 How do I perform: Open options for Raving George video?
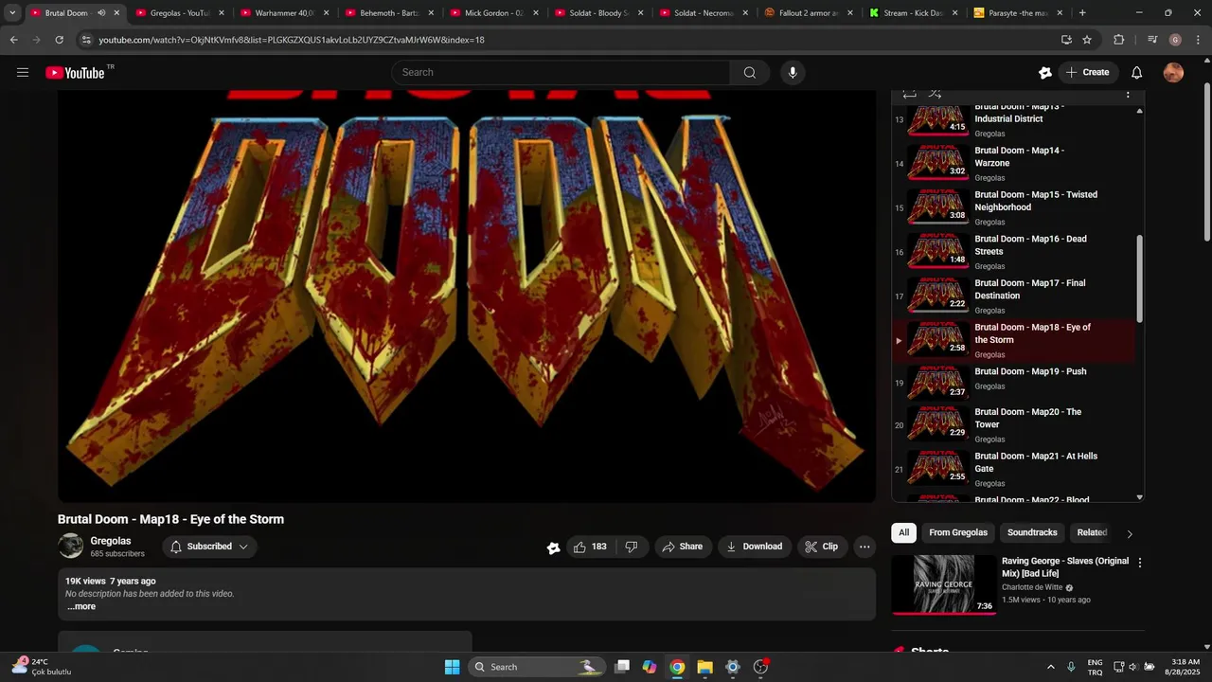pyautogui.click(x=1139, y=563)
